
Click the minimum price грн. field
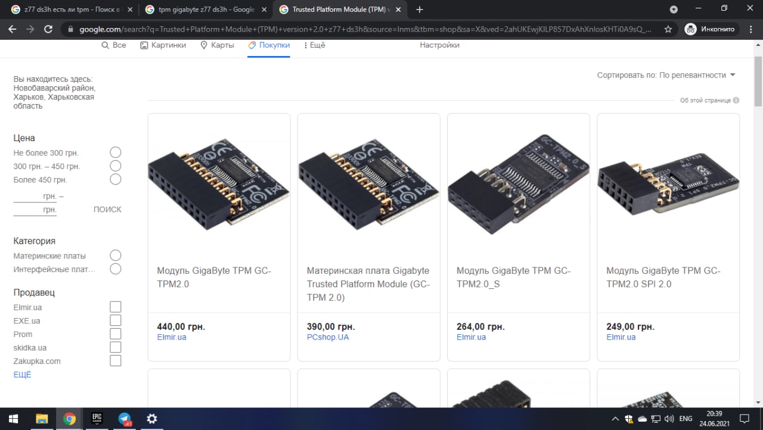(x=35, y=196)
